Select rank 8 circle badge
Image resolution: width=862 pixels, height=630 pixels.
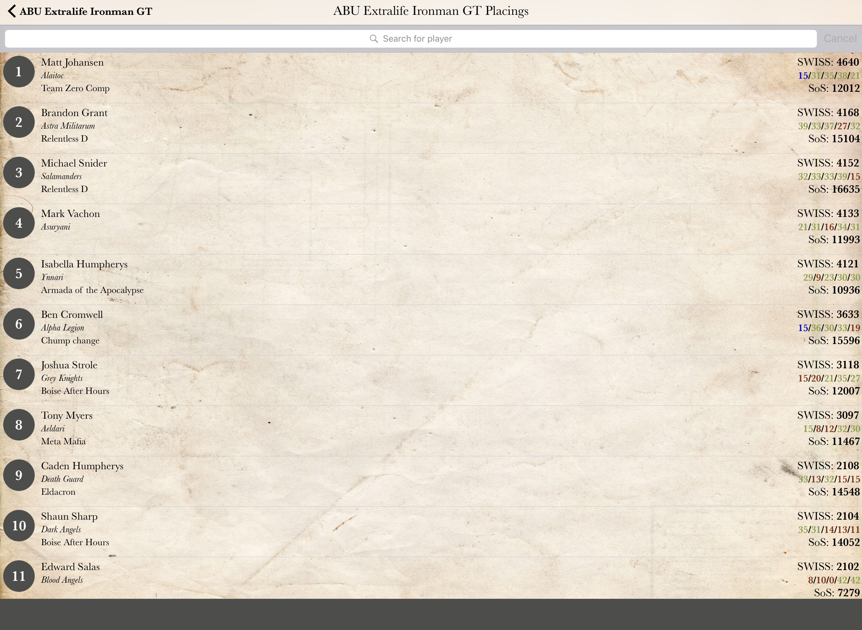coord(19,425)
